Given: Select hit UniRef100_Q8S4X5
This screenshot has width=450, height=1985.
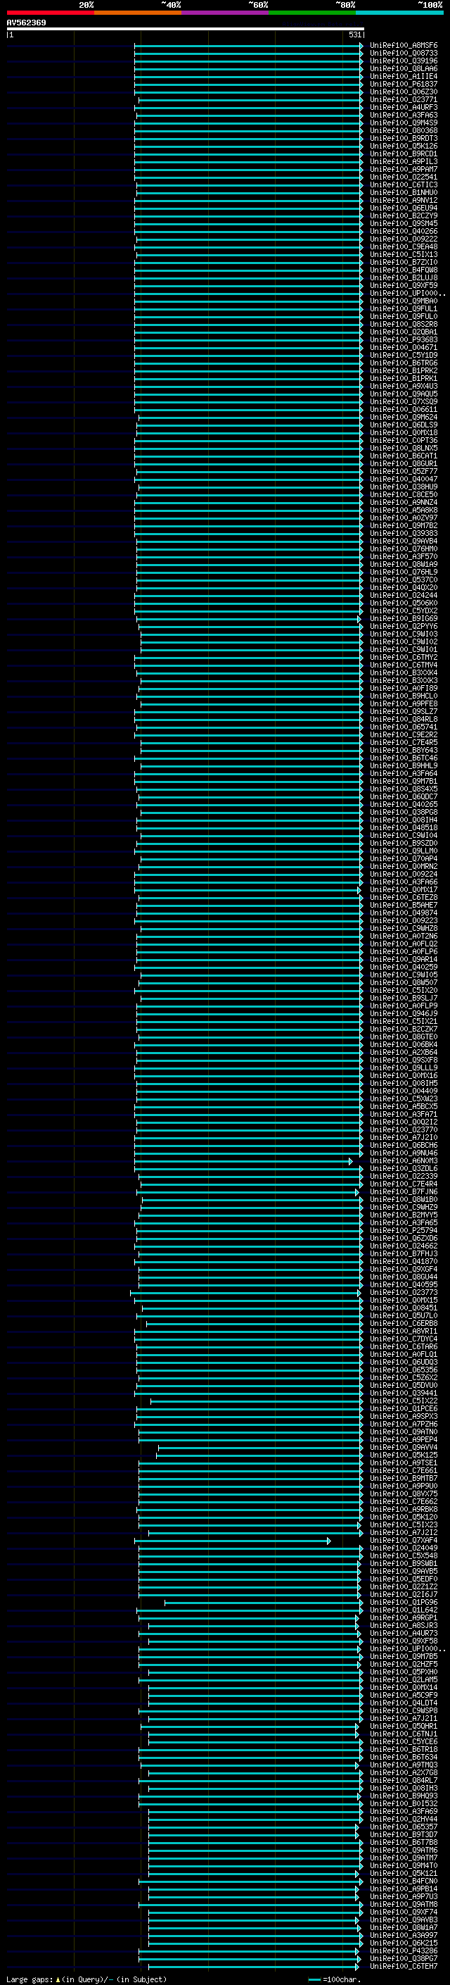Looking at the screenshot, I should point(404,789).
